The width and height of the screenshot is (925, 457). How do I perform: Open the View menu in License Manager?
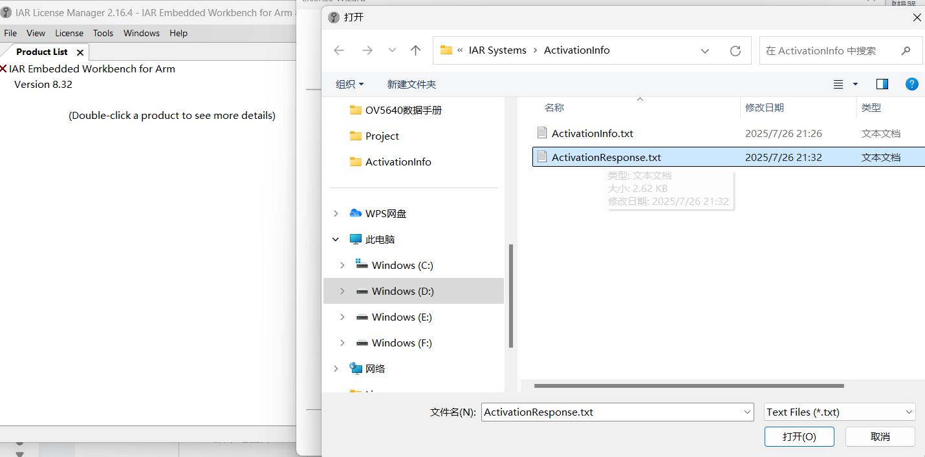coord(36,33)
